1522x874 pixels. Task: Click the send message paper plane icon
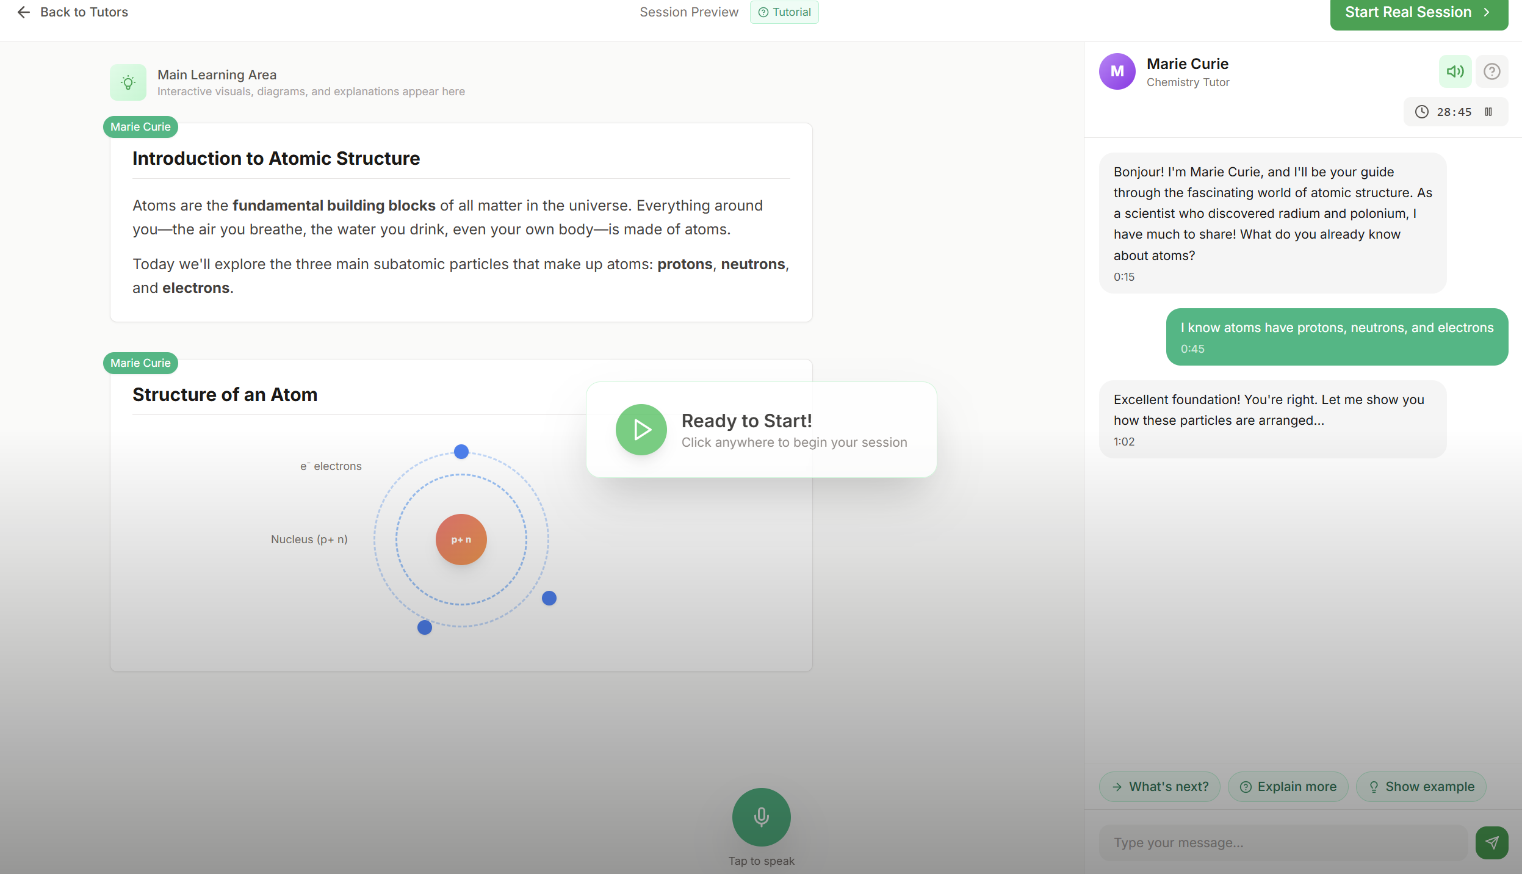pos(1491,843)
